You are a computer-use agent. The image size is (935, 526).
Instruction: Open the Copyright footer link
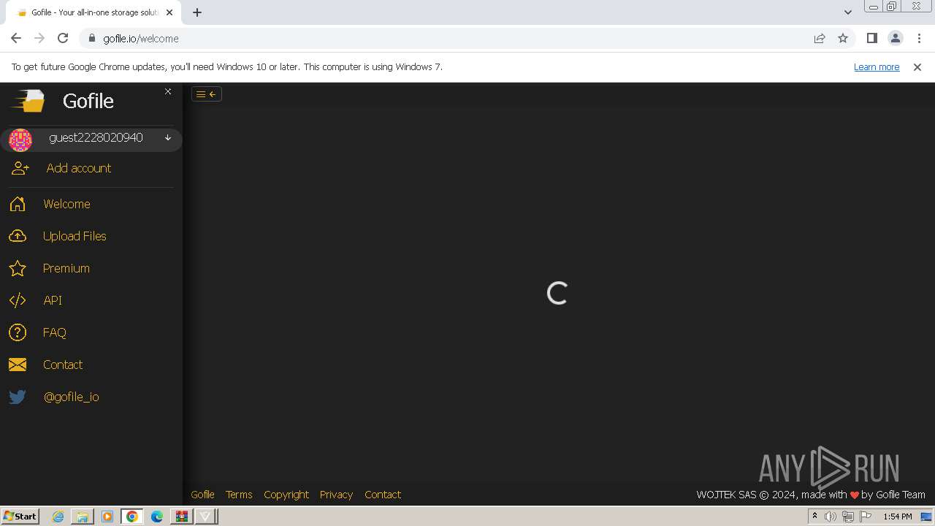click(x=286, y=495)
